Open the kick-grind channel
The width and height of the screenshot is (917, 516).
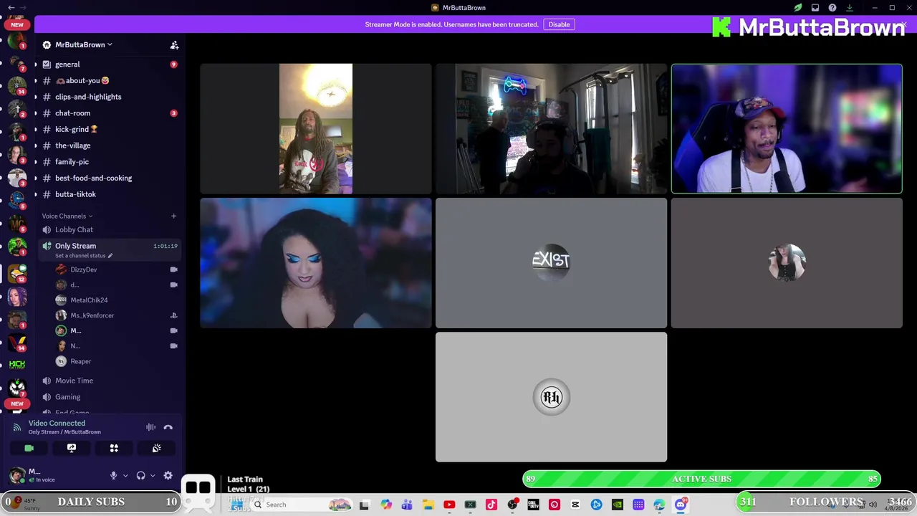pos(107,129)
